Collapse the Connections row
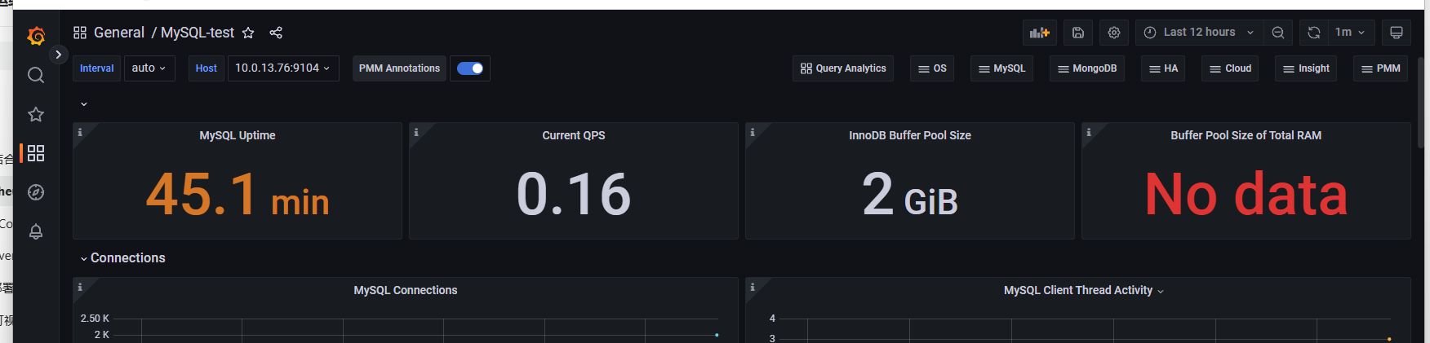Viewport: 1430px width, 343px height. coord(122,258)
